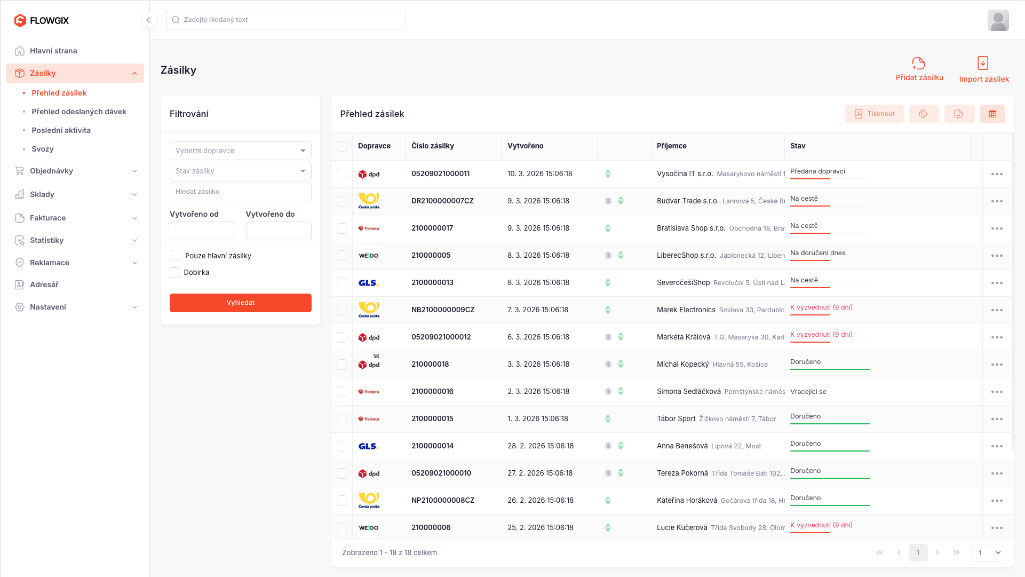Collapse sidebar with the chevron icon
1025x577 pixels.
click(x=149, y=20)
